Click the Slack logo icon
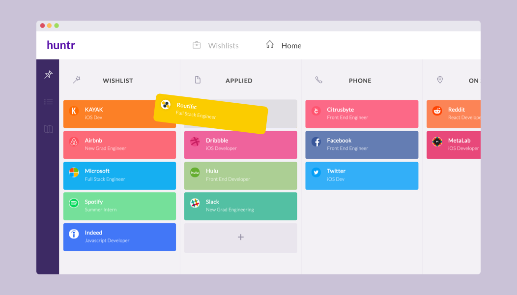The image size is (517, 295). pos(195,203)
